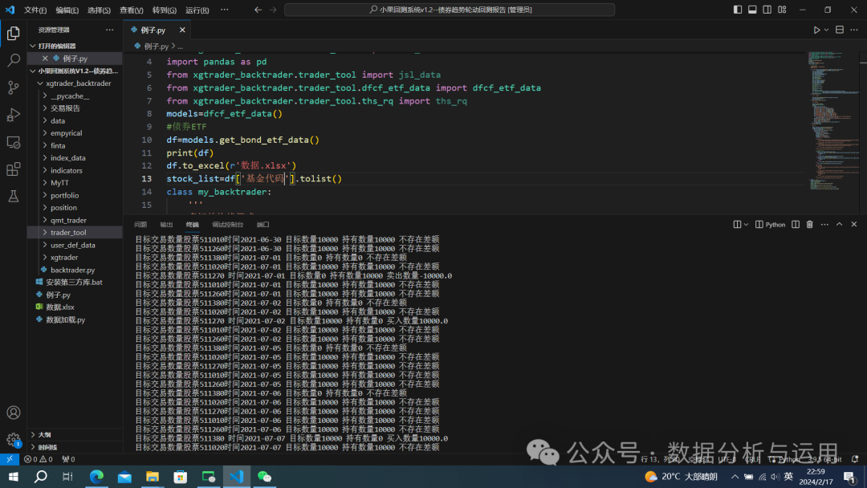Close the 例子.py editor tab
The width and height of the screenshot is (867, 488).
182,30
